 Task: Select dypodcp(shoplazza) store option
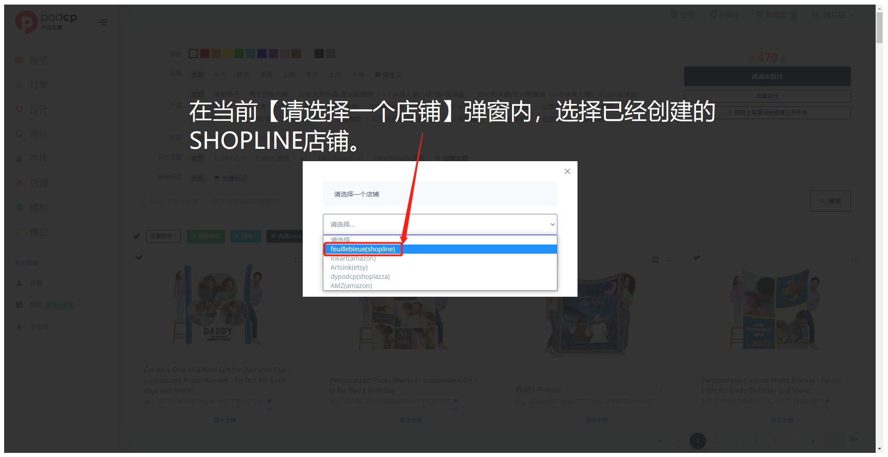tap(440, 277)
